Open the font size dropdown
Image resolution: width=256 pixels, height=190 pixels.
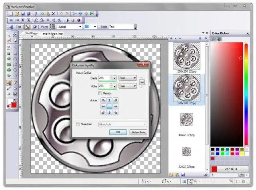point(95,27)
